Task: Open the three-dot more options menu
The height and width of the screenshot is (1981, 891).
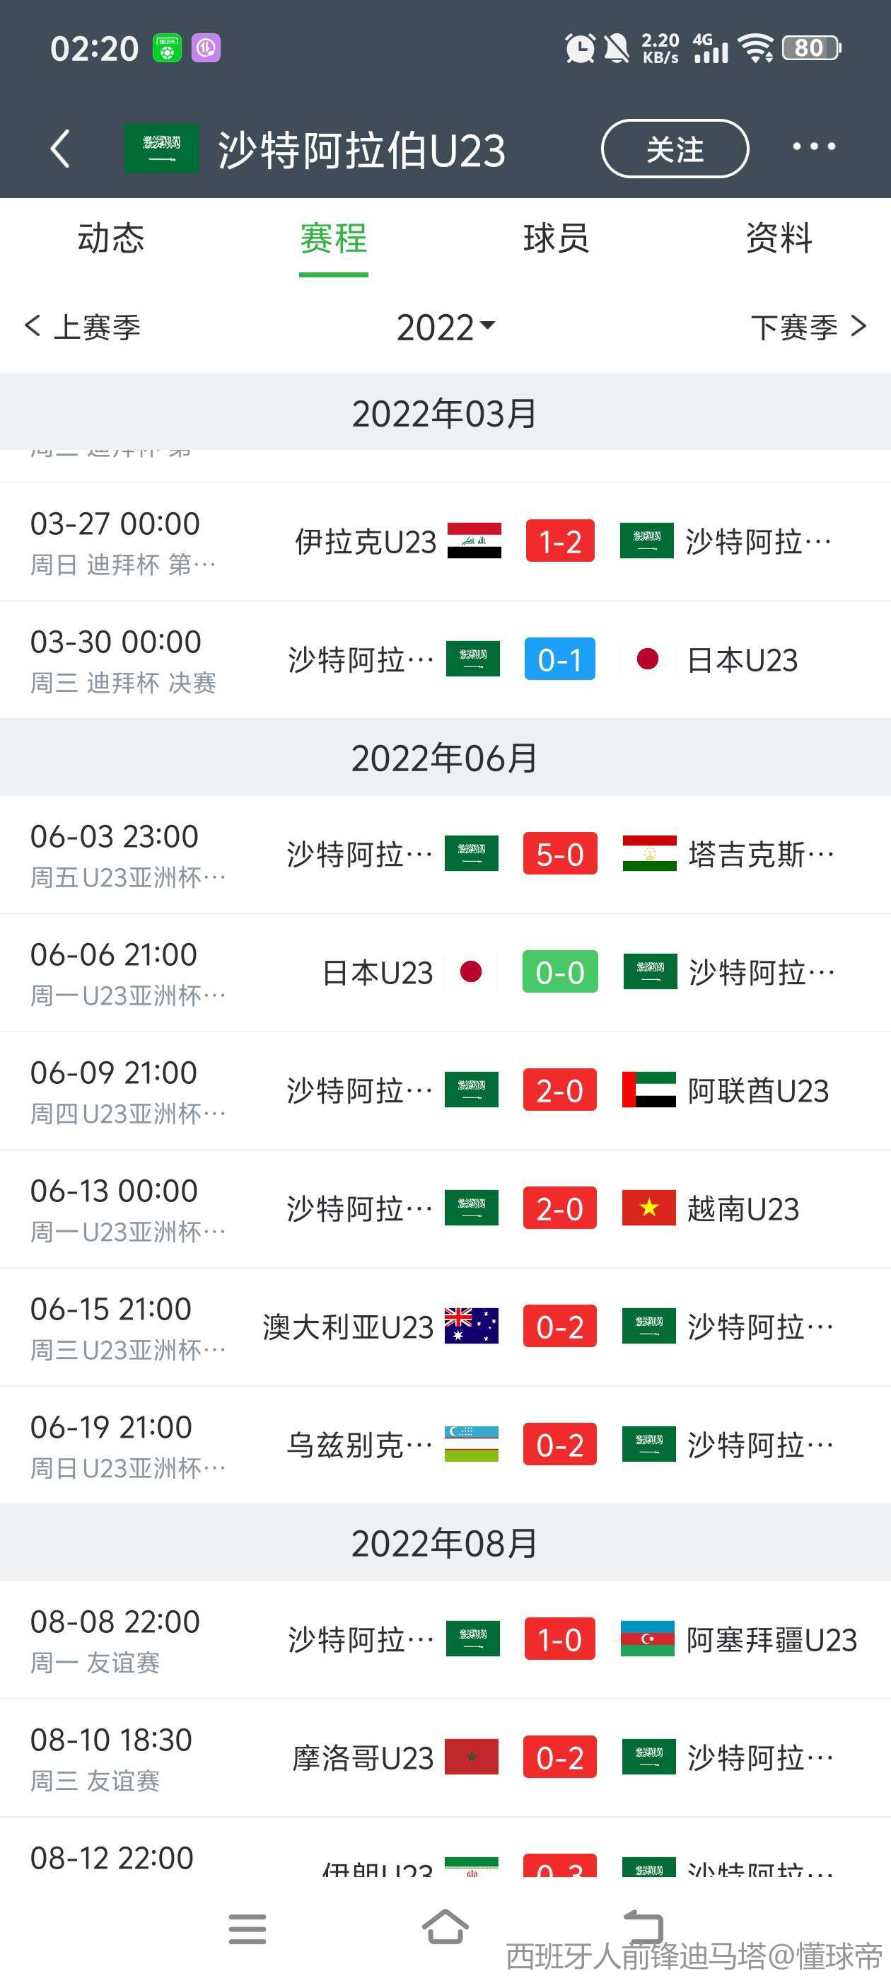Action: (x=813, y=147)
